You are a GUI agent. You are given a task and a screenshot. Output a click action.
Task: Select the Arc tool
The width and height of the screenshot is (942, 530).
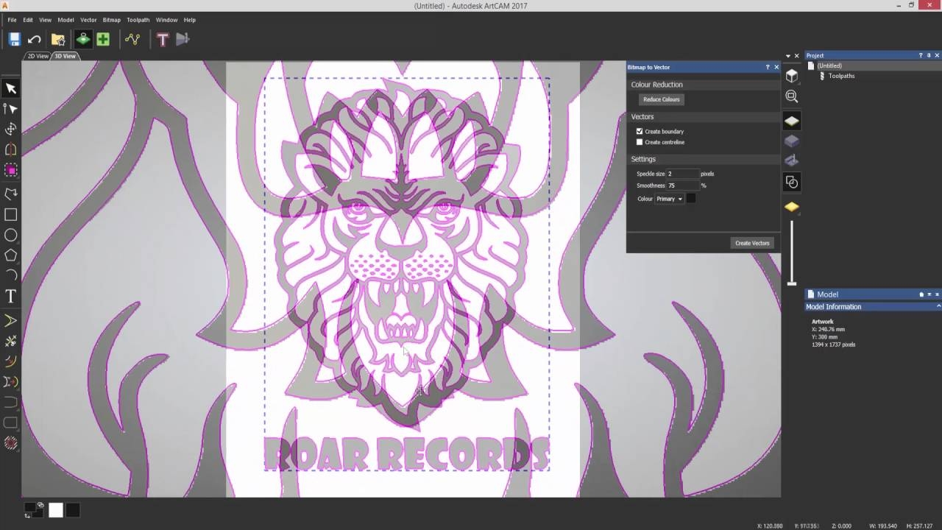pos(11,275)
